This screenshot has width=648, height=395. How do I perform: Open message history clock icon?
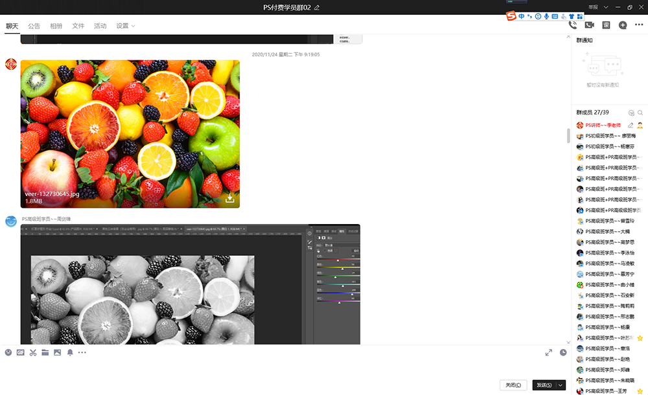[563, 352]
